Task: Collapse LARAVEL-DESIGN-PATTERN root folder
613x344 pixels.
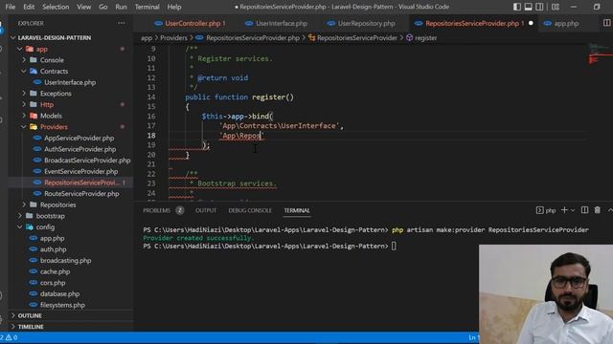Action: (50, 38)
